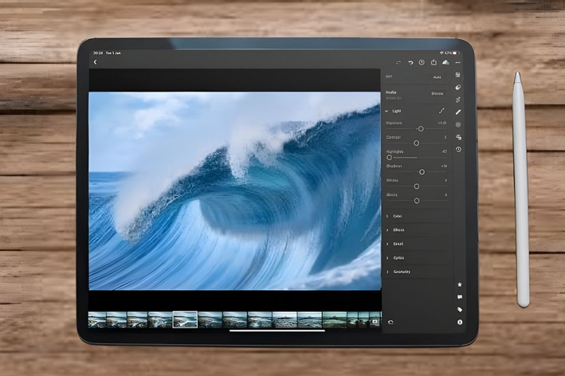Open the keyword tag icon
Image resolution: width=565 pixels, height=376 pixels.
[x=460, y=310]
